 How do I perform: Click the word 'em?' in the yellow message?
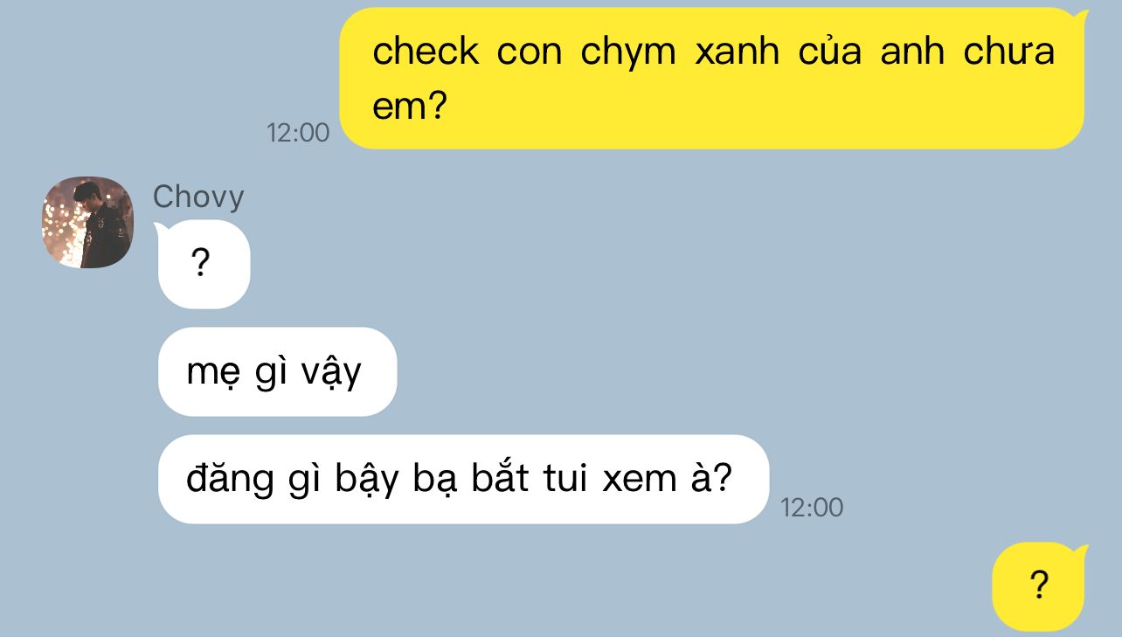click(410, 107)
